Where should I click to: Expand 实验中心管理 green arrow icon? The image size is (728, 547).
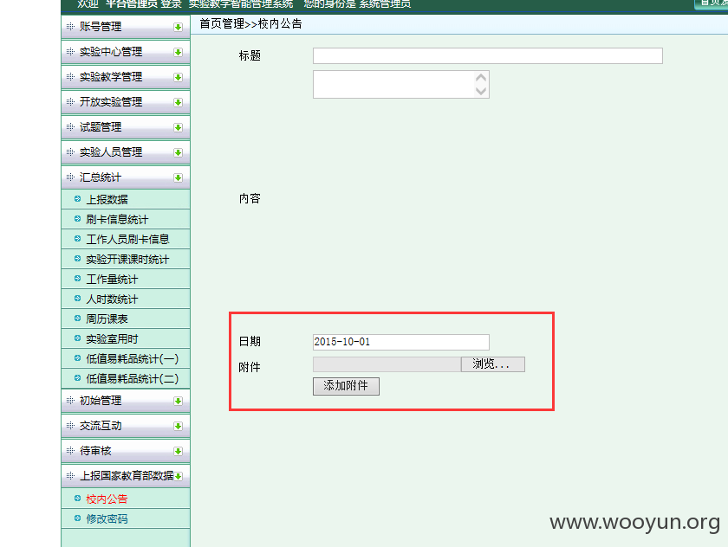pyautogui.click(x=178, y=52)
